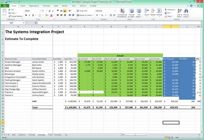Click the Save icon in Quick Access Toolbar
The width and height of the screenshot is (204, 140).
(6, 2)
